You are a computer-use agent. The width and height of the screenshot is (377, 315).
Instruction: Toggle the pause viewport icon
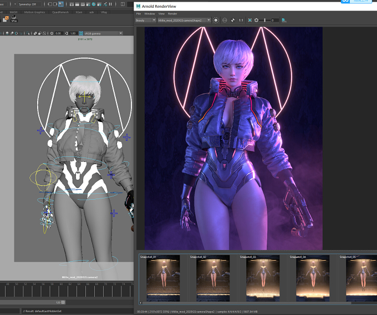[110, 4]
